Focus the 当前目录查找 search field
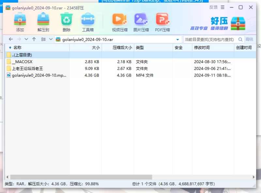This screenshot has width=261, height=193. coord(211,39)
